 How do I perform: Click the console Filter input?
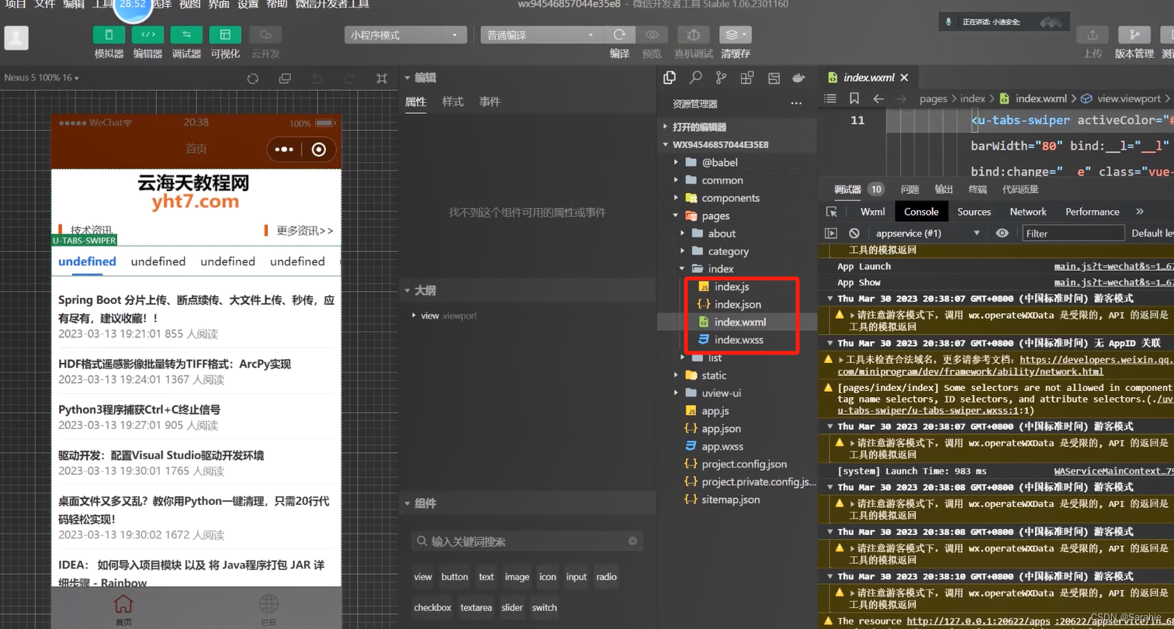coord(1072,233)
